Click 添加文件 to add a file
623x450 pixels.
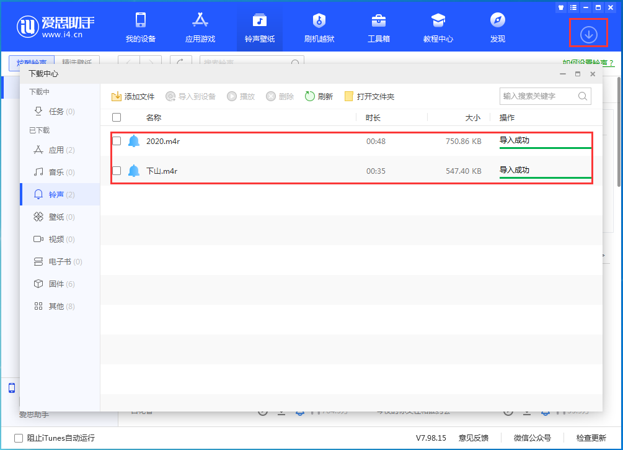coord(133,96)
